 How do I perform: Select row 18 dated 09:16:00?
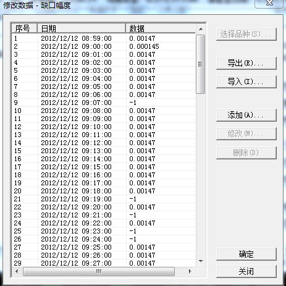coord(104,175)
